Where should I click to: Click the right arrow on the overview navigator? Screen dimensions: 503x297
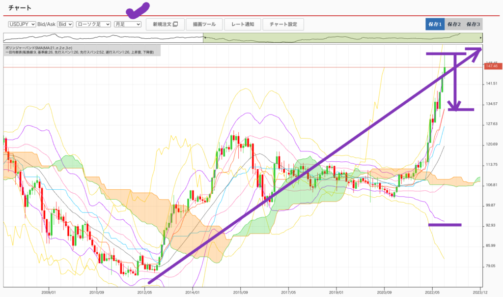[x=480, y=38]
